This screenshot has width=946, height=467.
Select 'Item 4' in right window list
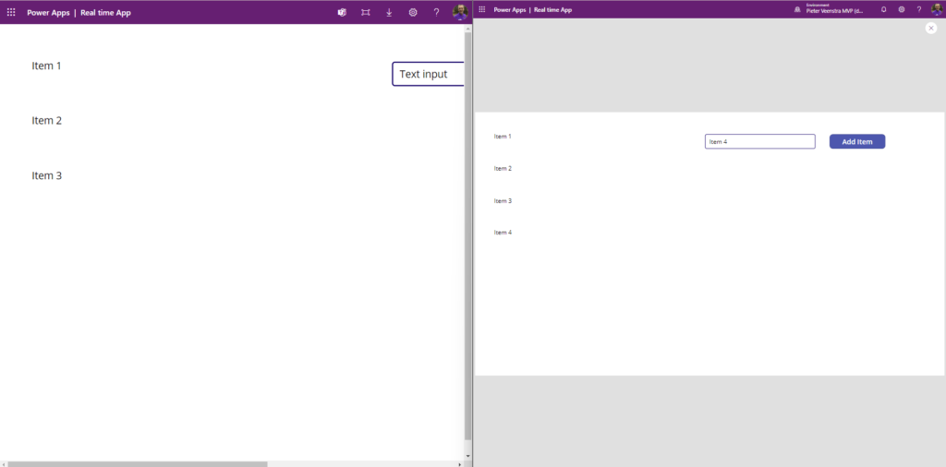click(x=503, y=232)
